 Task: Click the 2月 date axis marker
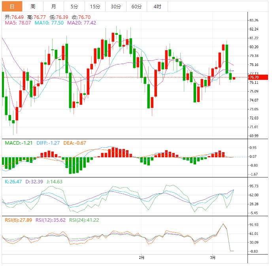click(x=142, y=258)
